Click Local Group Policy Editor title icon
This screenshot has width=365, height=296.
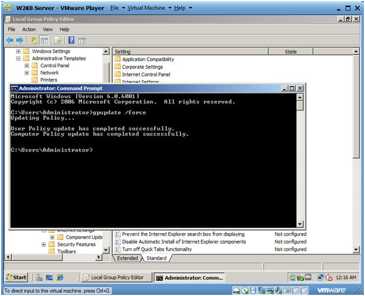8,19
